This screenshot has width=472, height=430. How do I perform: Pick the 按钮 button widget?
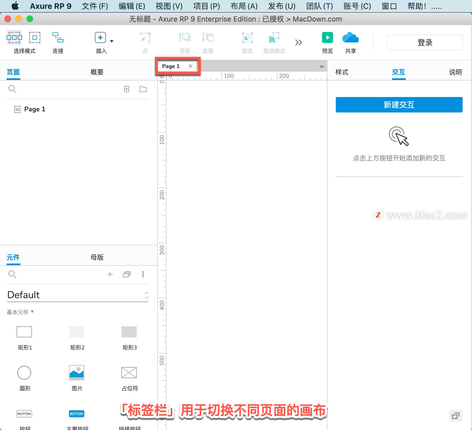pyautogui.click(x=25, y=420)
